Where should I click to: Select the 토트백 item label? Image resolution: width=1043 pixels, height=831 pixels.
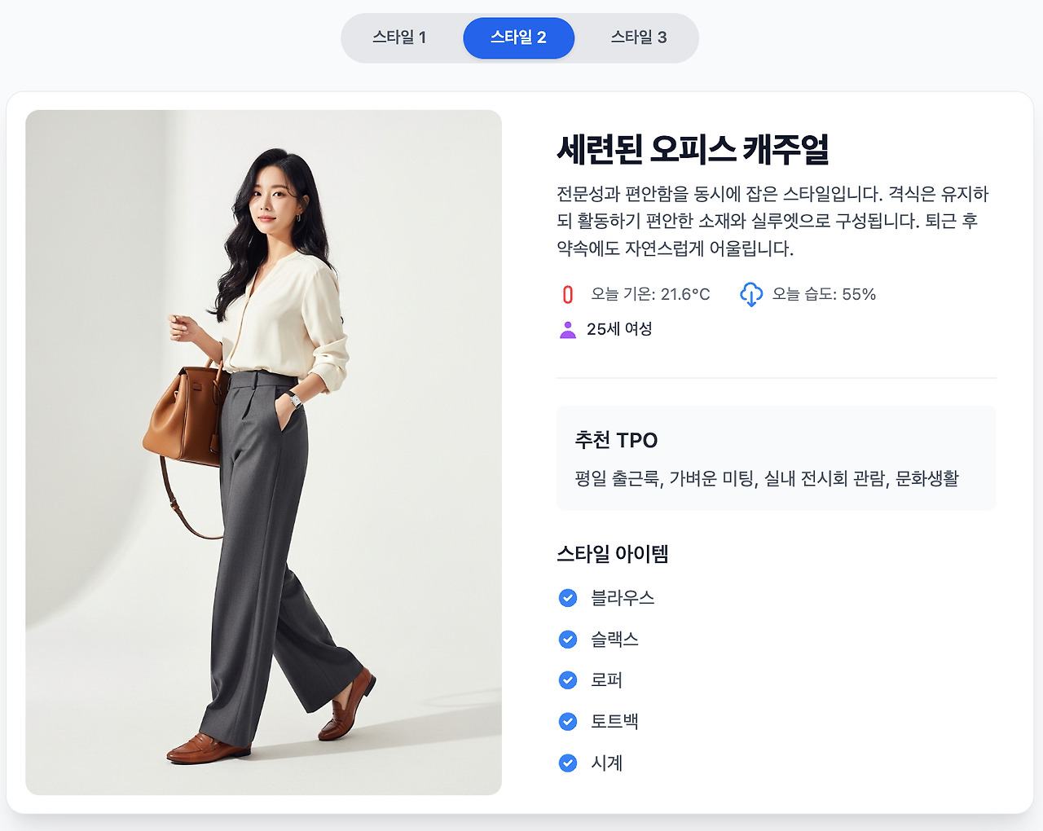tap(614, 722)
